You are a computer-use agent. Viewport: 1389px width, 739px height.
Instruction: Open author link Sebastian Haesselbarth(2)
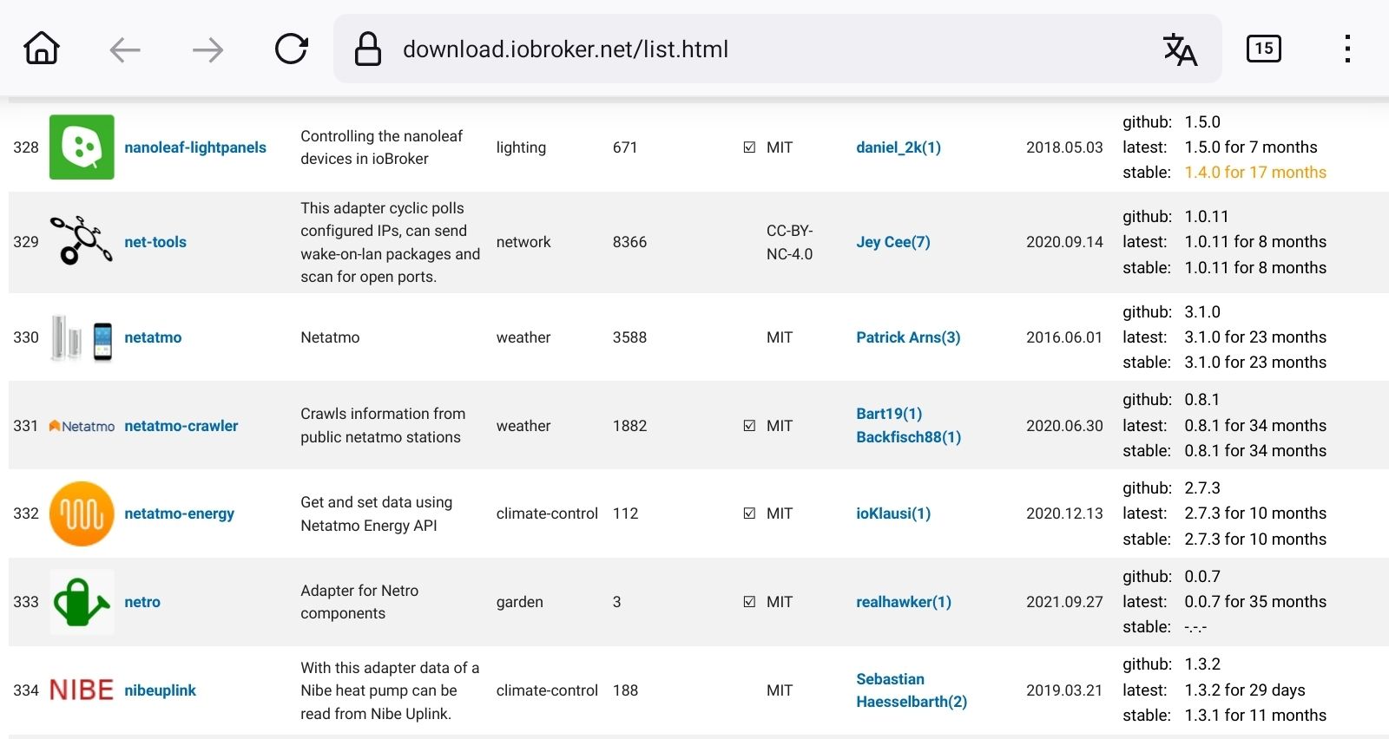click(912, 690)
